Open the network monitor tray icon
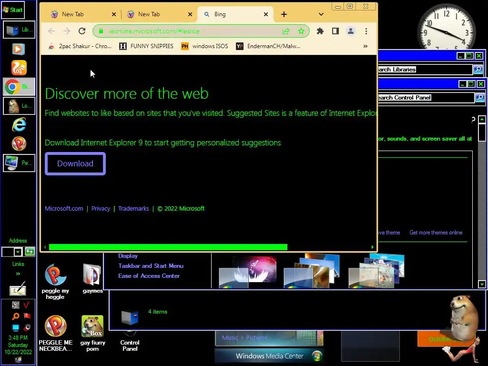Viewport: 488px width, 366px height. click(16, 327)
